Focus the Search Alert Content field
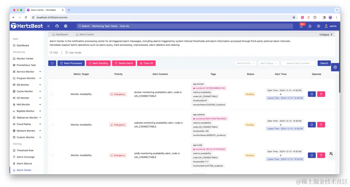This screenshot has height=187, width=350. click(298, 63)
